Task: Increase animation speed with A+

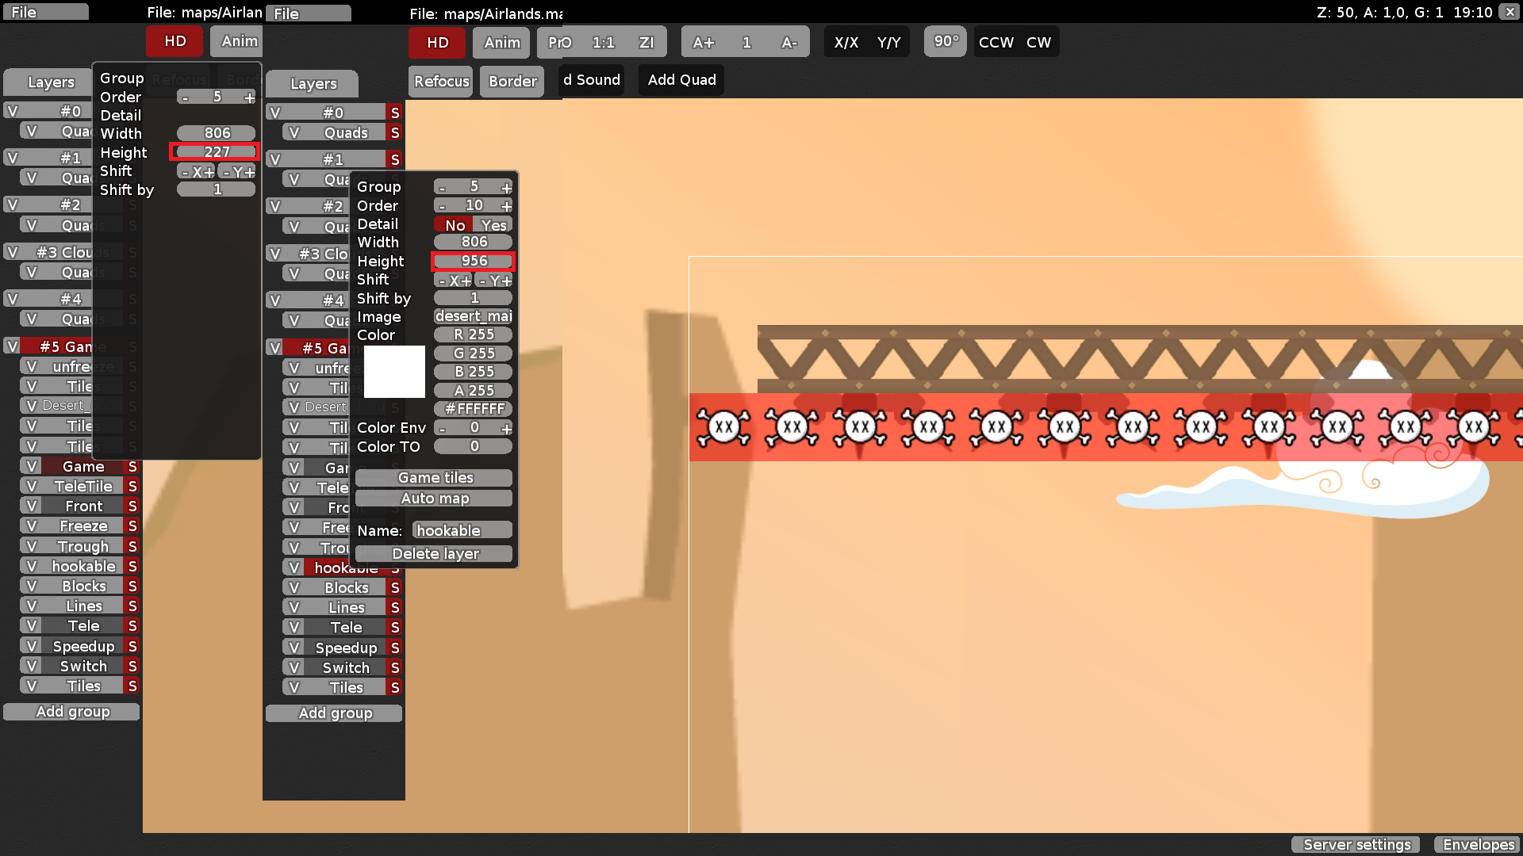Action: pos(703,43)
